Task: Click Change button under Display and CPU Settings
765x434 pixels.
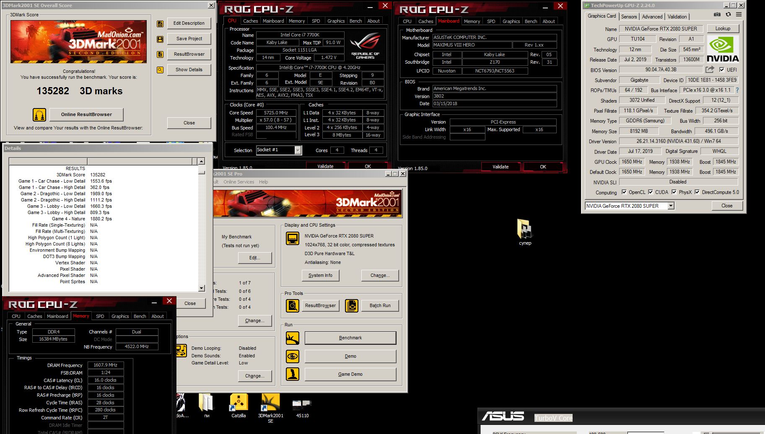Action: [380, 275]
